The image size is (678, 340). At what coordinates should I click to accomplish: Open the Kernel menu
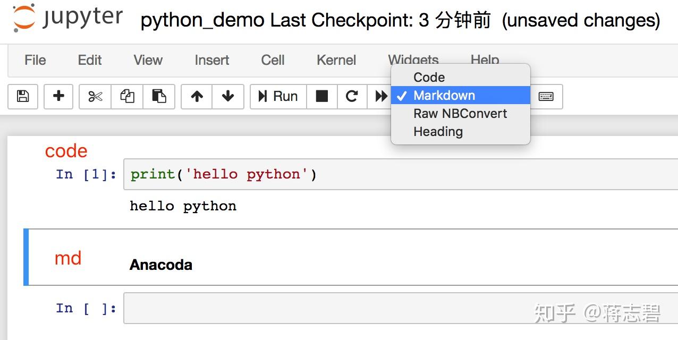coord(336,60)
